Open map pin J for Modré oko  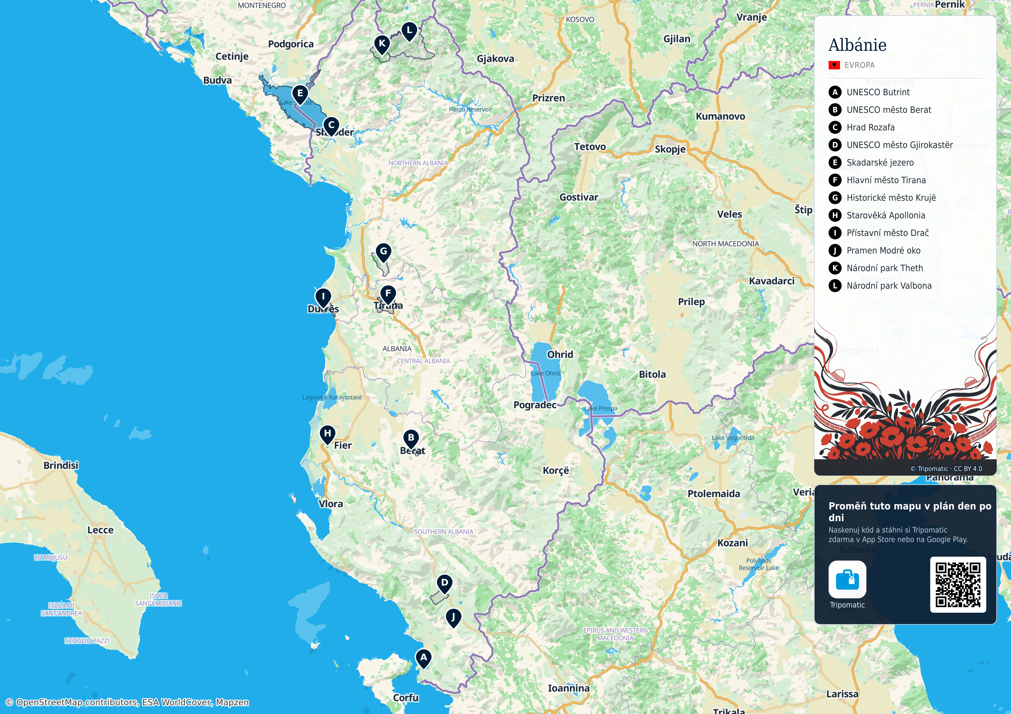[453, 619]
